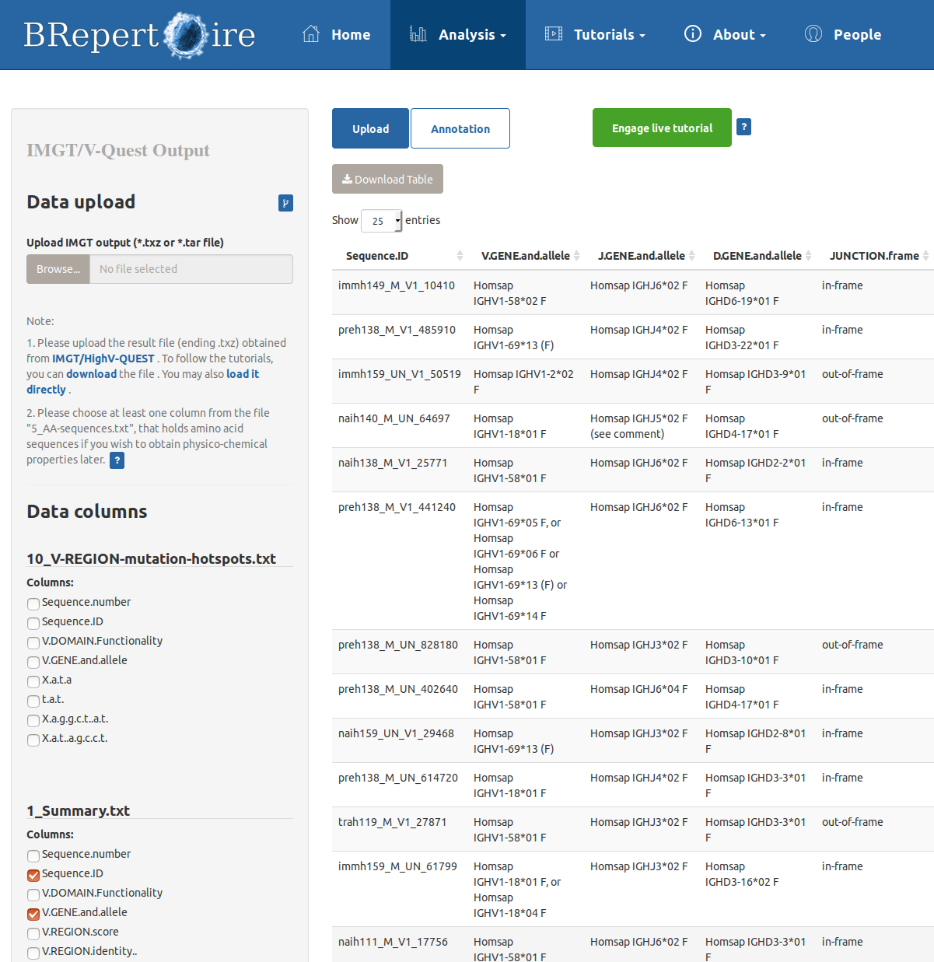Switch to the Annotation tab

460,129
